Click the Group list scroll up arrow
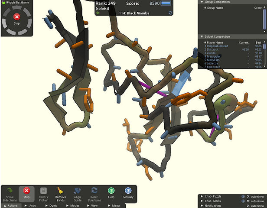This screenshot has height=208, width=267. [264, 7]
